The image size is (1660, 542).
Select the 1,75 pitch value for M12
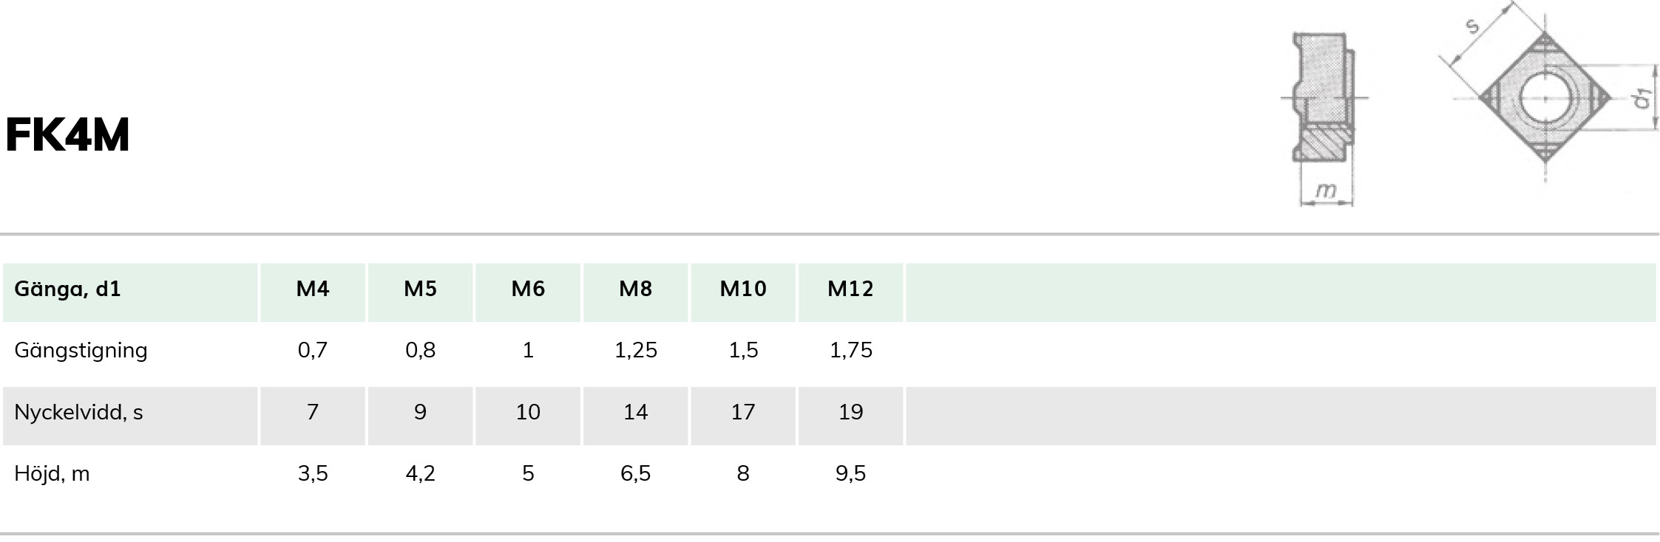click(851, 350)
